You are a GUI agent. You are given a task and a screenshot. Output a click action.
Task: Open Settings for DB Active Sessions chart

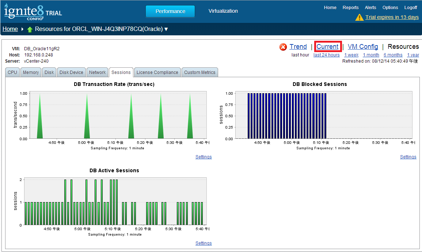tap(204, 243)
